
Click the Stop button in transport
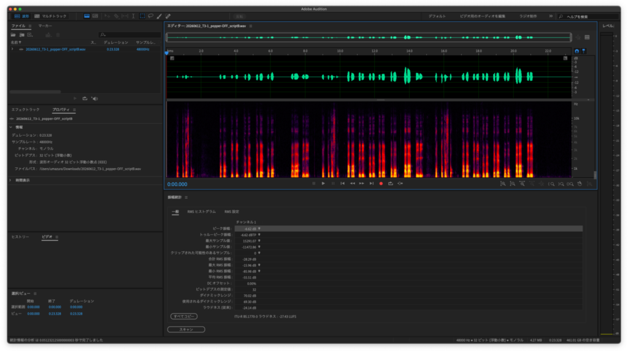(313, 183)
